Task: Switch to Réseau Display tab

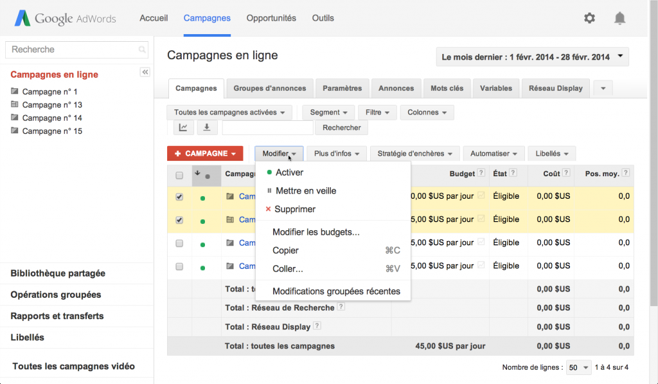Action: pos(556,88)
